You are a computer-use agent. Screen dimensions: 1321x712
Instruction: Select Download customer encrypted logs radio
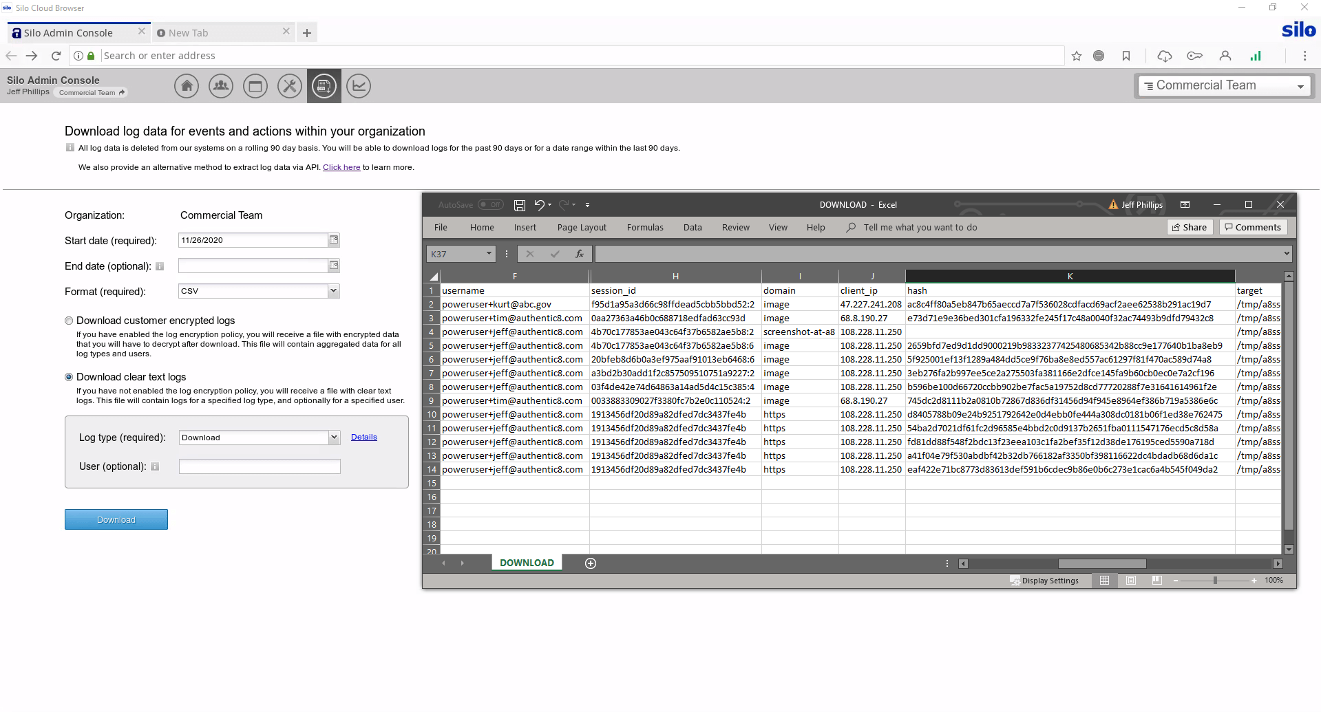click(69, 321)
